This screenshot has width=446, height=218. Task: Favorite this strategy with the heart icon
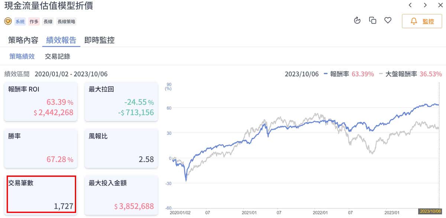point(388,20)
